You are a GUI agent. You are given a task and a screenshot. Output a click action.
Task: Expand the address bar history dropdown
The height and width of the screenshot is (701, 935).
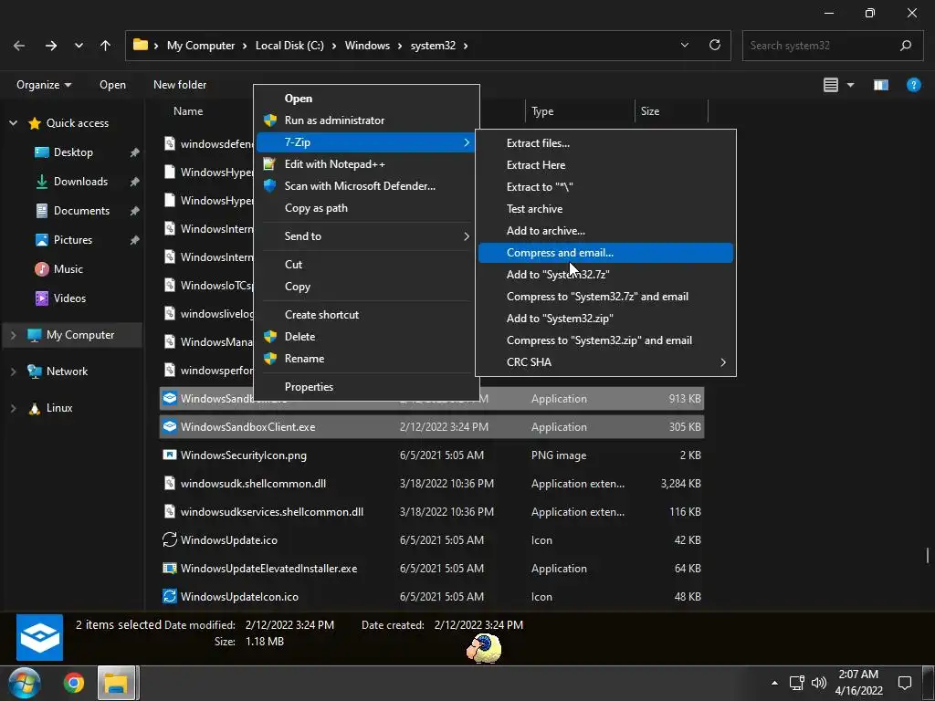685,46
